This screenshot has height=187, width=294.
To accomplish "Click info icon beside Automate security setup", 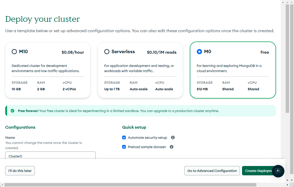I will [x=173, y=137].
